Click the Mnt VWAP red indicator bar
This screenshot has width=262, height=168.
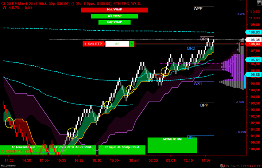click(114, 10)
